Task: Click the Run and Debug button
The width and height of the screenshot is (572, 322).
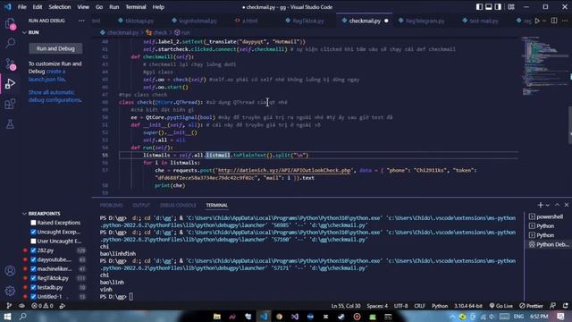Action: (x=55, y=48)
